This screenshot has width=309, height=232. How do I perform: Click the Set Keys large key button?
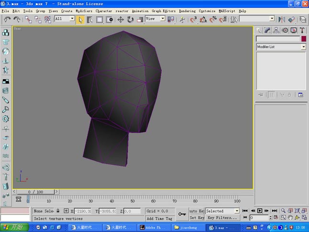click(x=182, y=214)
